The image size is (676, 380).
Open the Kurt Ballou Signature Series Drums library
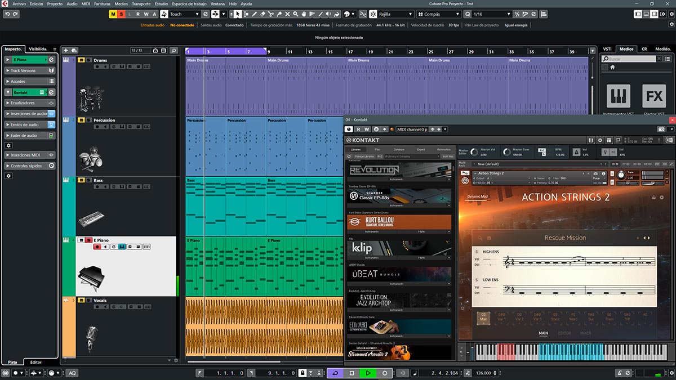[399, 223]
